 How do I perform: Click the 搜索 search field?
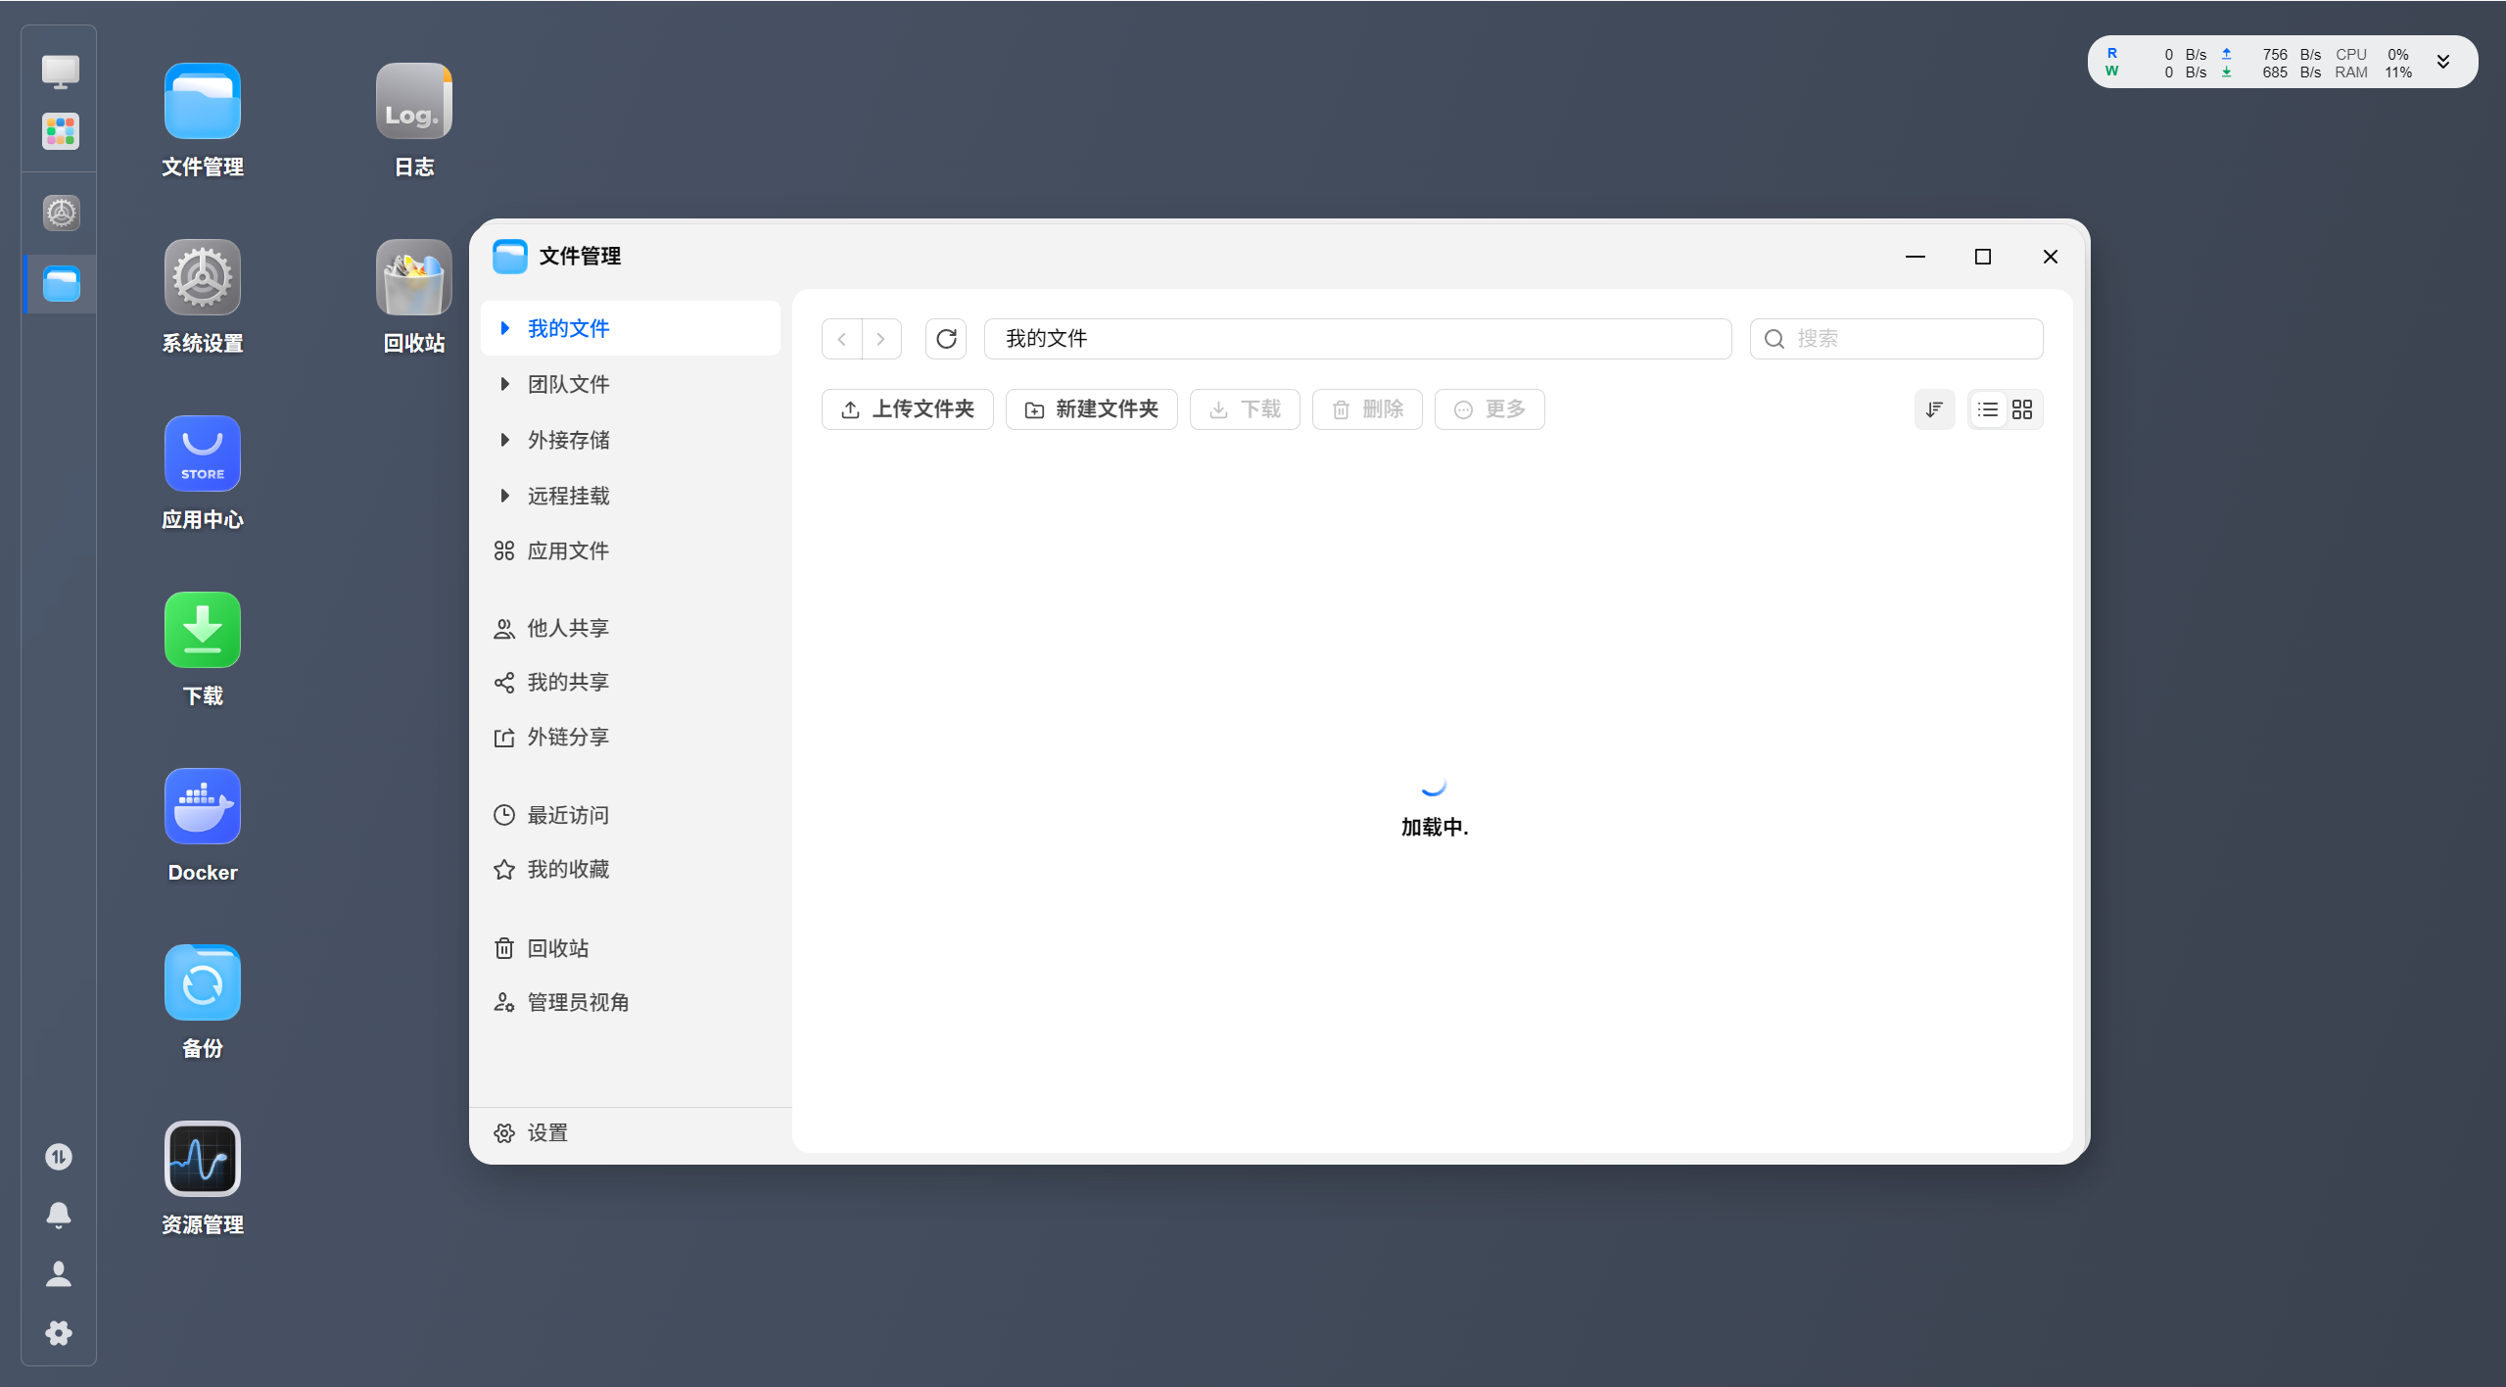[x=1897, y=339]
